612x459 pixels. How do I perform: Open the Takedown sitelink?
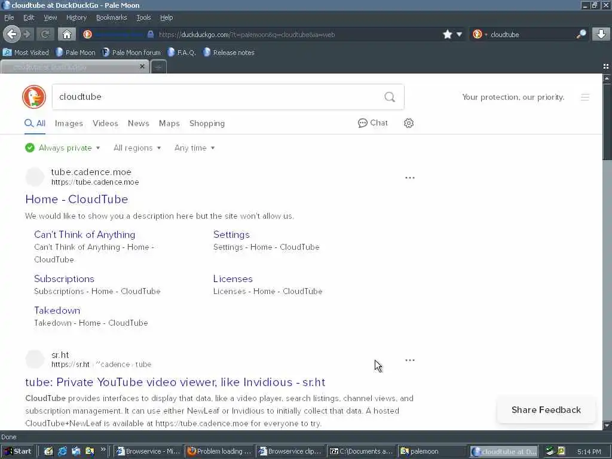coord(57,310)
